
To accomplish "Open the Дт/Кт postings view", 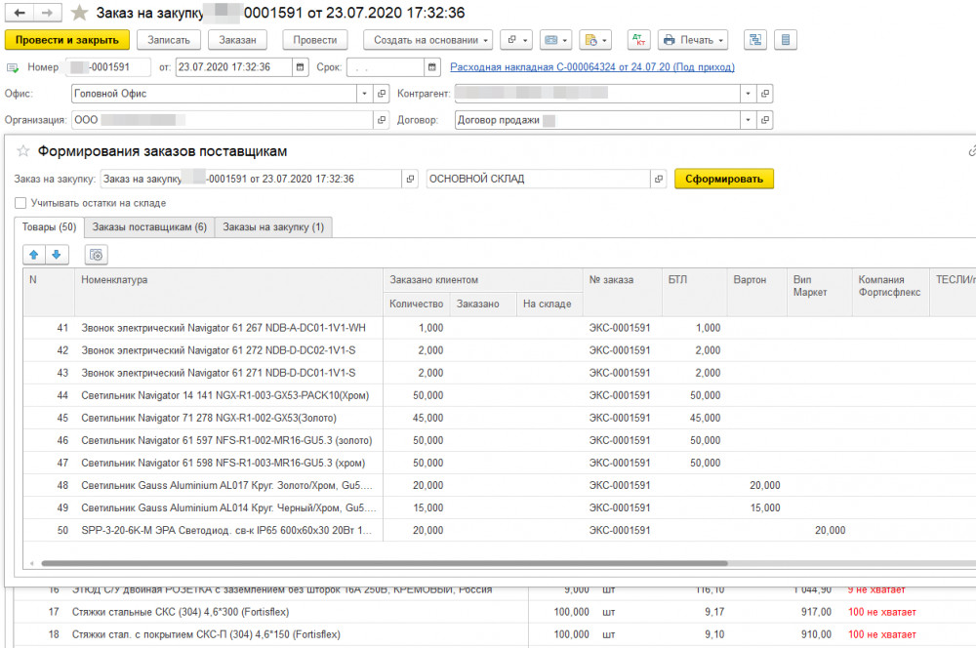I will point(639,40).
